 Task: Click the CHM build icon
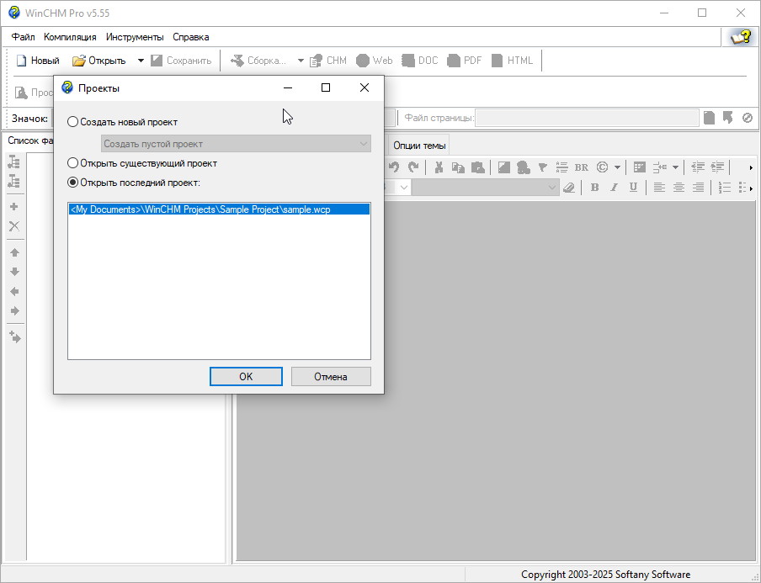click(x=328, y=61)
